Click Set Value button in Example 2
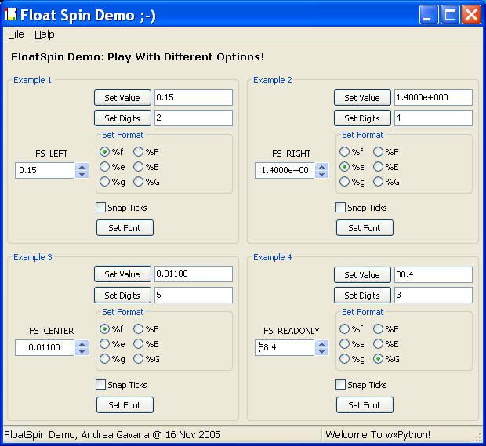Viewport: 486px width, 446px height. (362, 98)
